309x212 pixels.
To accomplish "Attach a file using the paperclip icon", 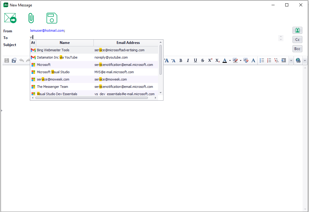I will [x=31, y=18].
